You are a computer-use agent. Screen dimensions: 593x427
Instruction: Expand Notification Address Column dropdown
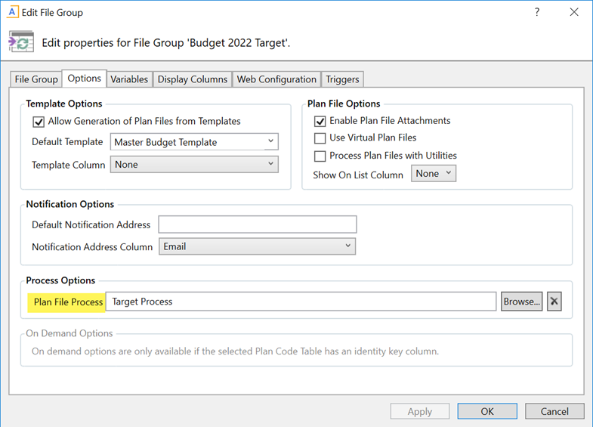pyautogui.click(x=257, y=246)
